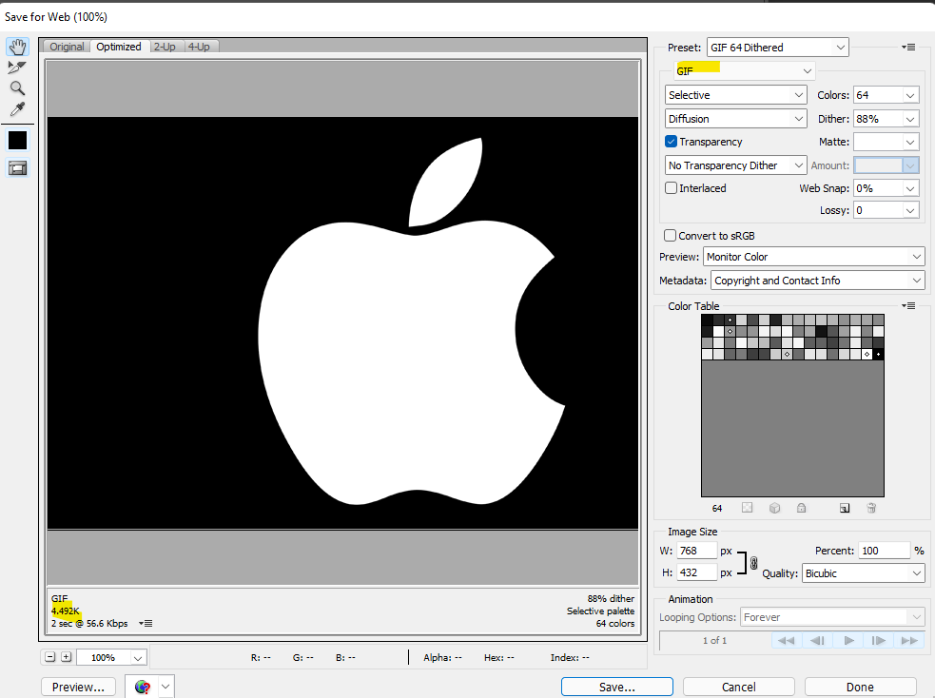Open the Selective color reduction dropdown
The height and width of the screenshot is (698, 935).
pos(736,95)
